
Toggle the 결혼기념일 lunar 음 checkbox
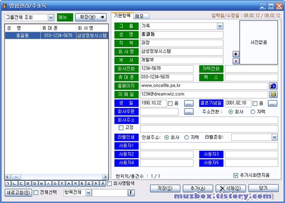tap(255, 104)
